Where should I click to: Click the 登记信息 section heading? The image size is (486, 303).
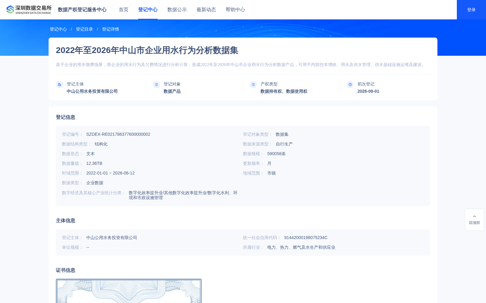click(x=66, y=117)
